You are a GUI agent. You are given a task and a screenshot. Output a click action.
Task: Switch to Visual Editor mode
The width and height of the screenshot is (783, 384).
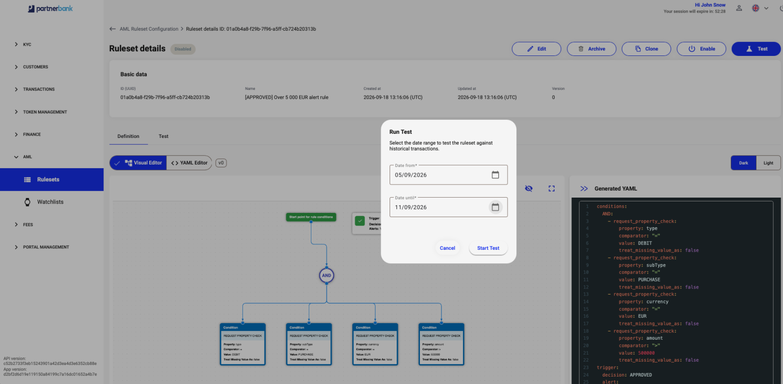[138, 163]
